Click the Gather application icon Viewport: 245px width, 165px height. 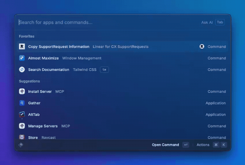[x=22, y=103]
